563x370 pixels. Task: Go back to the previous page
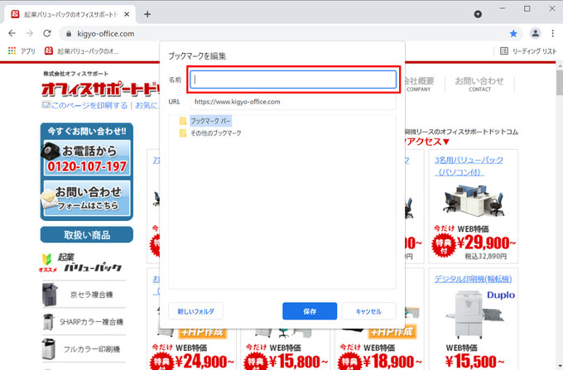click(x=12, y=33)
